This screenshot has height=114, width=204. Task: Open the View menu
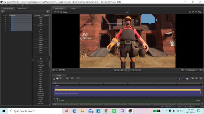click(x=17, y=5)
